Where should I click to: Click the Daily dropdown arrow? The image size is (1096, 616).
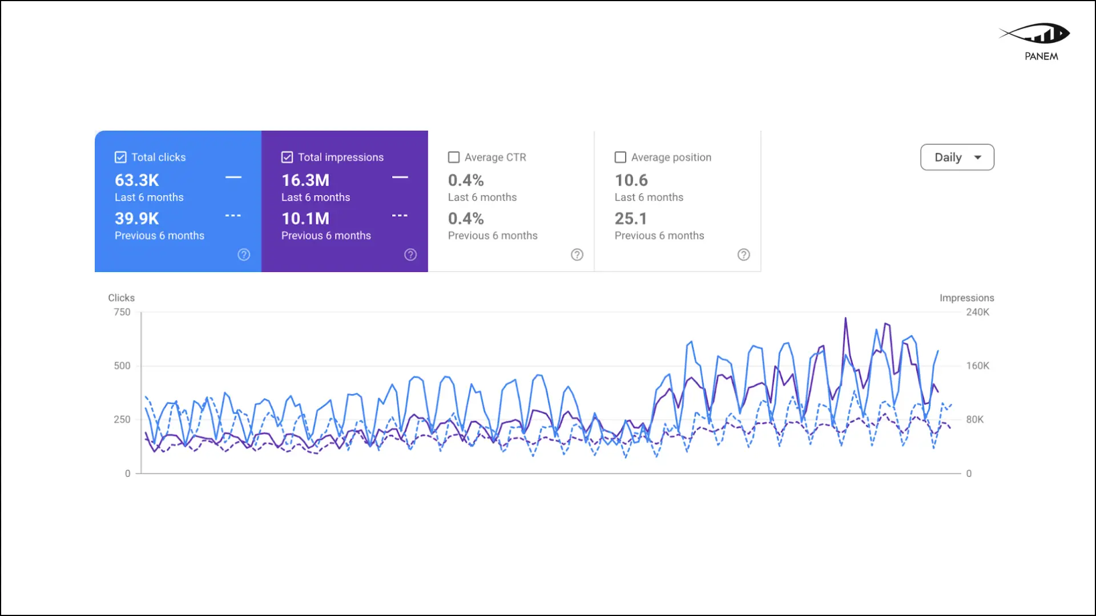point(978,158)
